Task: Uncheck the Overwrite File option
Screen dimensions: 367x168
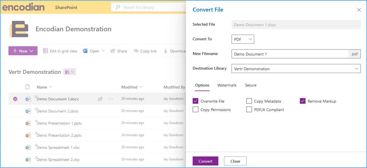Action: [x=195, y=101]
